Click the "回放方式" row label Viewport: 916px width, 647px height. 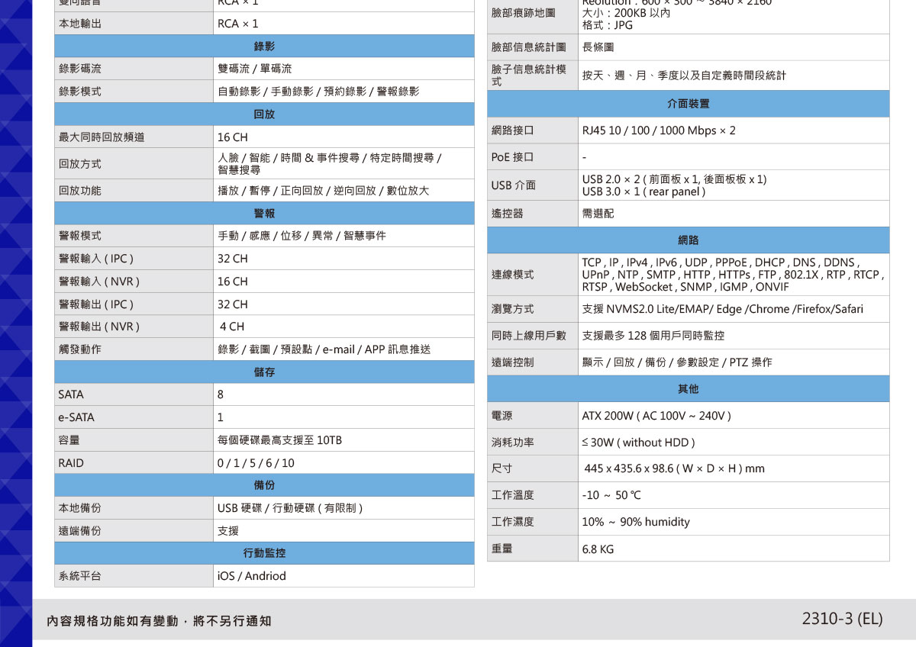coord(80,164)
